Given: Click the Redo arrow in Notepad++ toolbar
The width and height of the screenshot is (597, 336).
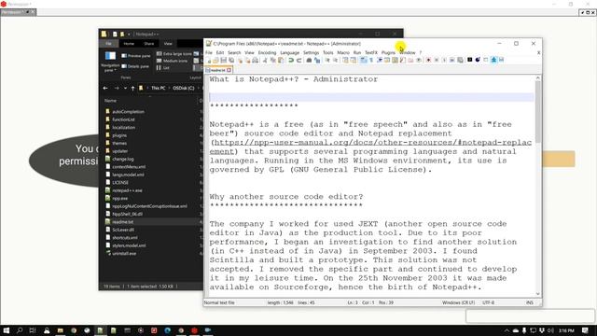Looking at the screenshot, I should click(298, 60).
